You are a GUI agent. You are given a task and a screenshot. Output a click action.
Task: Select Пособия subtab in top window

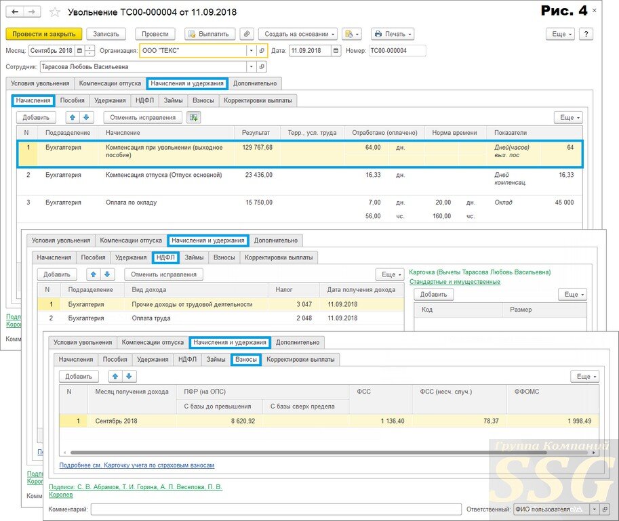73,100
